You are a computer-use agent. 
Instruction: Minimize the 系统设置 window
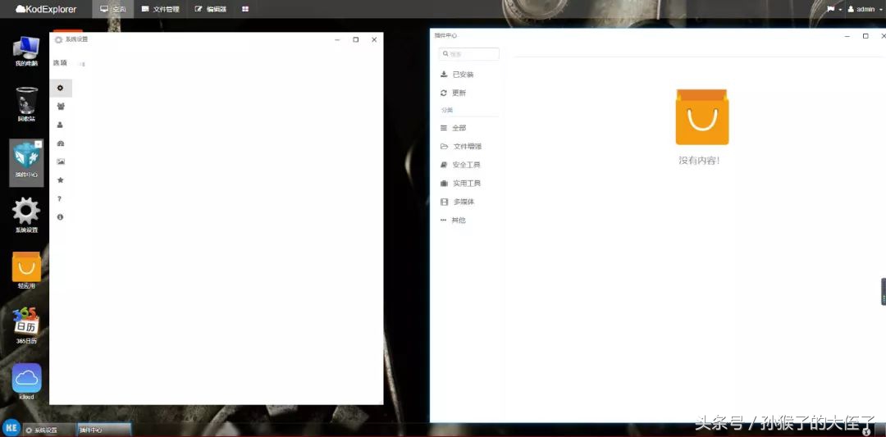(x=337, y=39)
